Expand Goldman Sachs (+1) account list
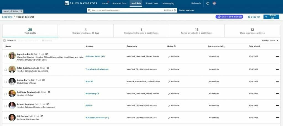This screenshot has height=126, width=283. click(95, 56)
